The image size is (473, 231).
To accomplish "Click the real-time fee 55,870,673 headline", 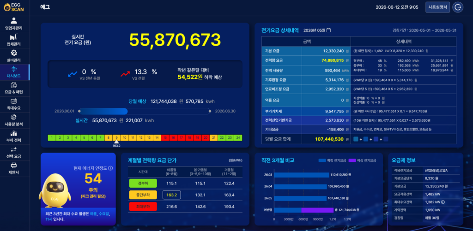I will click(175, 41).
